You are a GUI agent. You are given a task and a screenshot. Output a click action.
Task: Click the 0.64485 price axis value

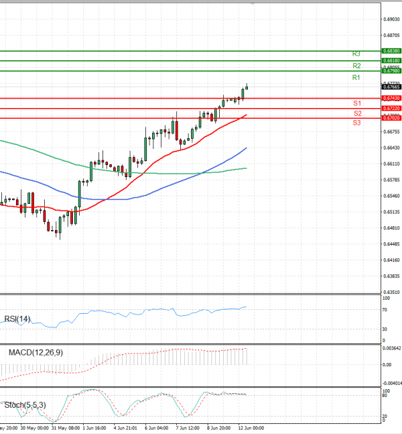[391, 244]
